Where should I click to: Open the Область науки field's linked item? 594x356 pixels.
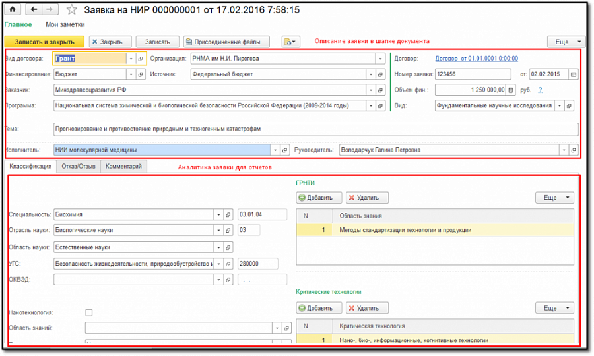228,247
